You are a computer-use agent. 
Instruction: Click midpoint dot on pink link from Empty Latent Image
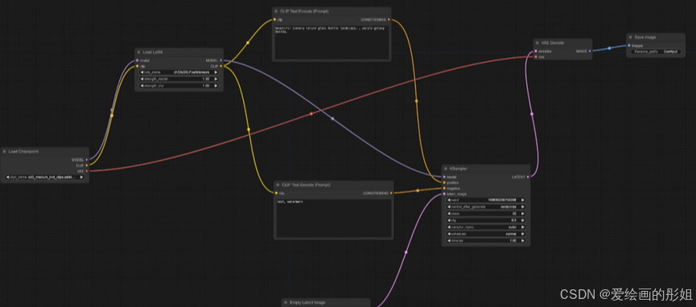[x=406, y=252]
